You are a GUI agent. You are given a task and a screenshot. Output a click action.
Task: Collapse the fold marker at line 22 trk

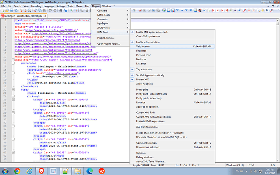coord(13,90)
